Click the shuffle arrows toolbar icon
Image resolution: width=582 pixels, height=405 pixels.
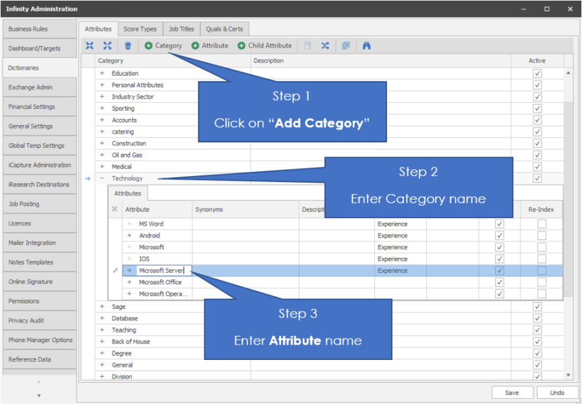coord(325,46)
